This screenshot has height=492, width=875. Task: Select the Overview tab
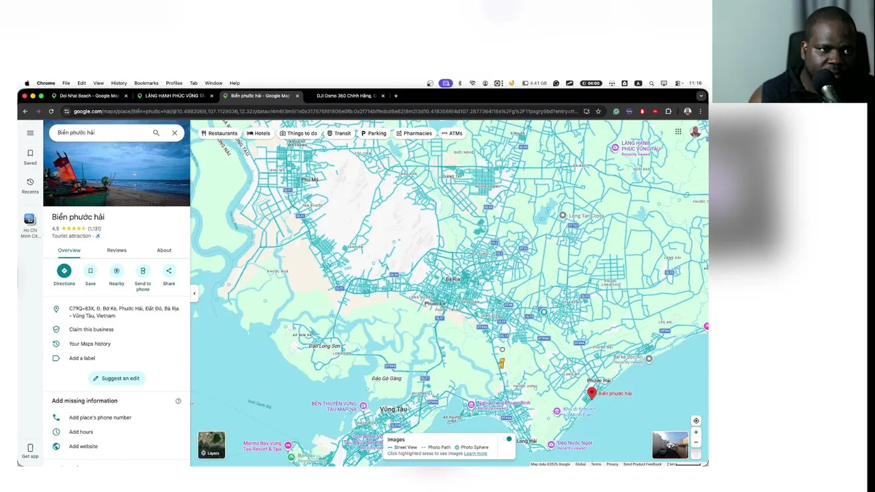click(x=69, y=250)
